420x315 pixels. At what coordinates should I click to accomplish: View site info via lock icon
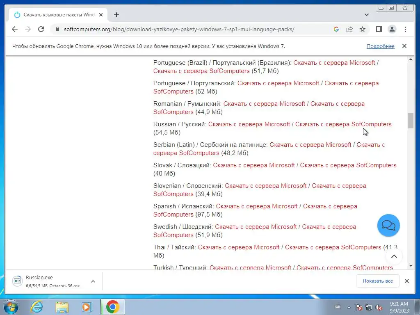57,29
